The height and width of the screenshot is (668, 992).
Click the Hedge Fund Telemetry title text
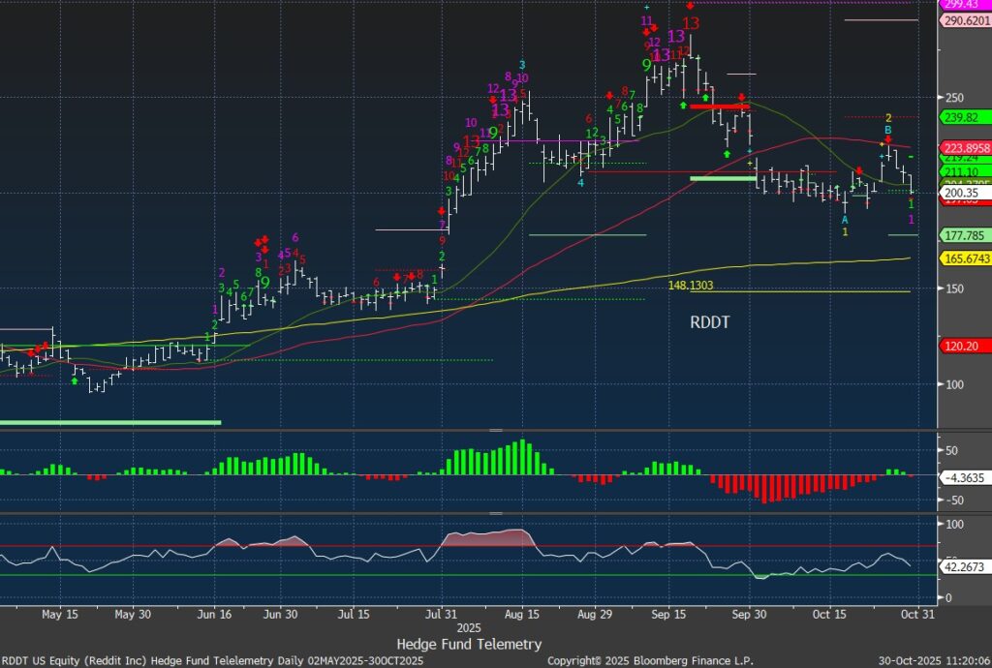coord(469,644)
